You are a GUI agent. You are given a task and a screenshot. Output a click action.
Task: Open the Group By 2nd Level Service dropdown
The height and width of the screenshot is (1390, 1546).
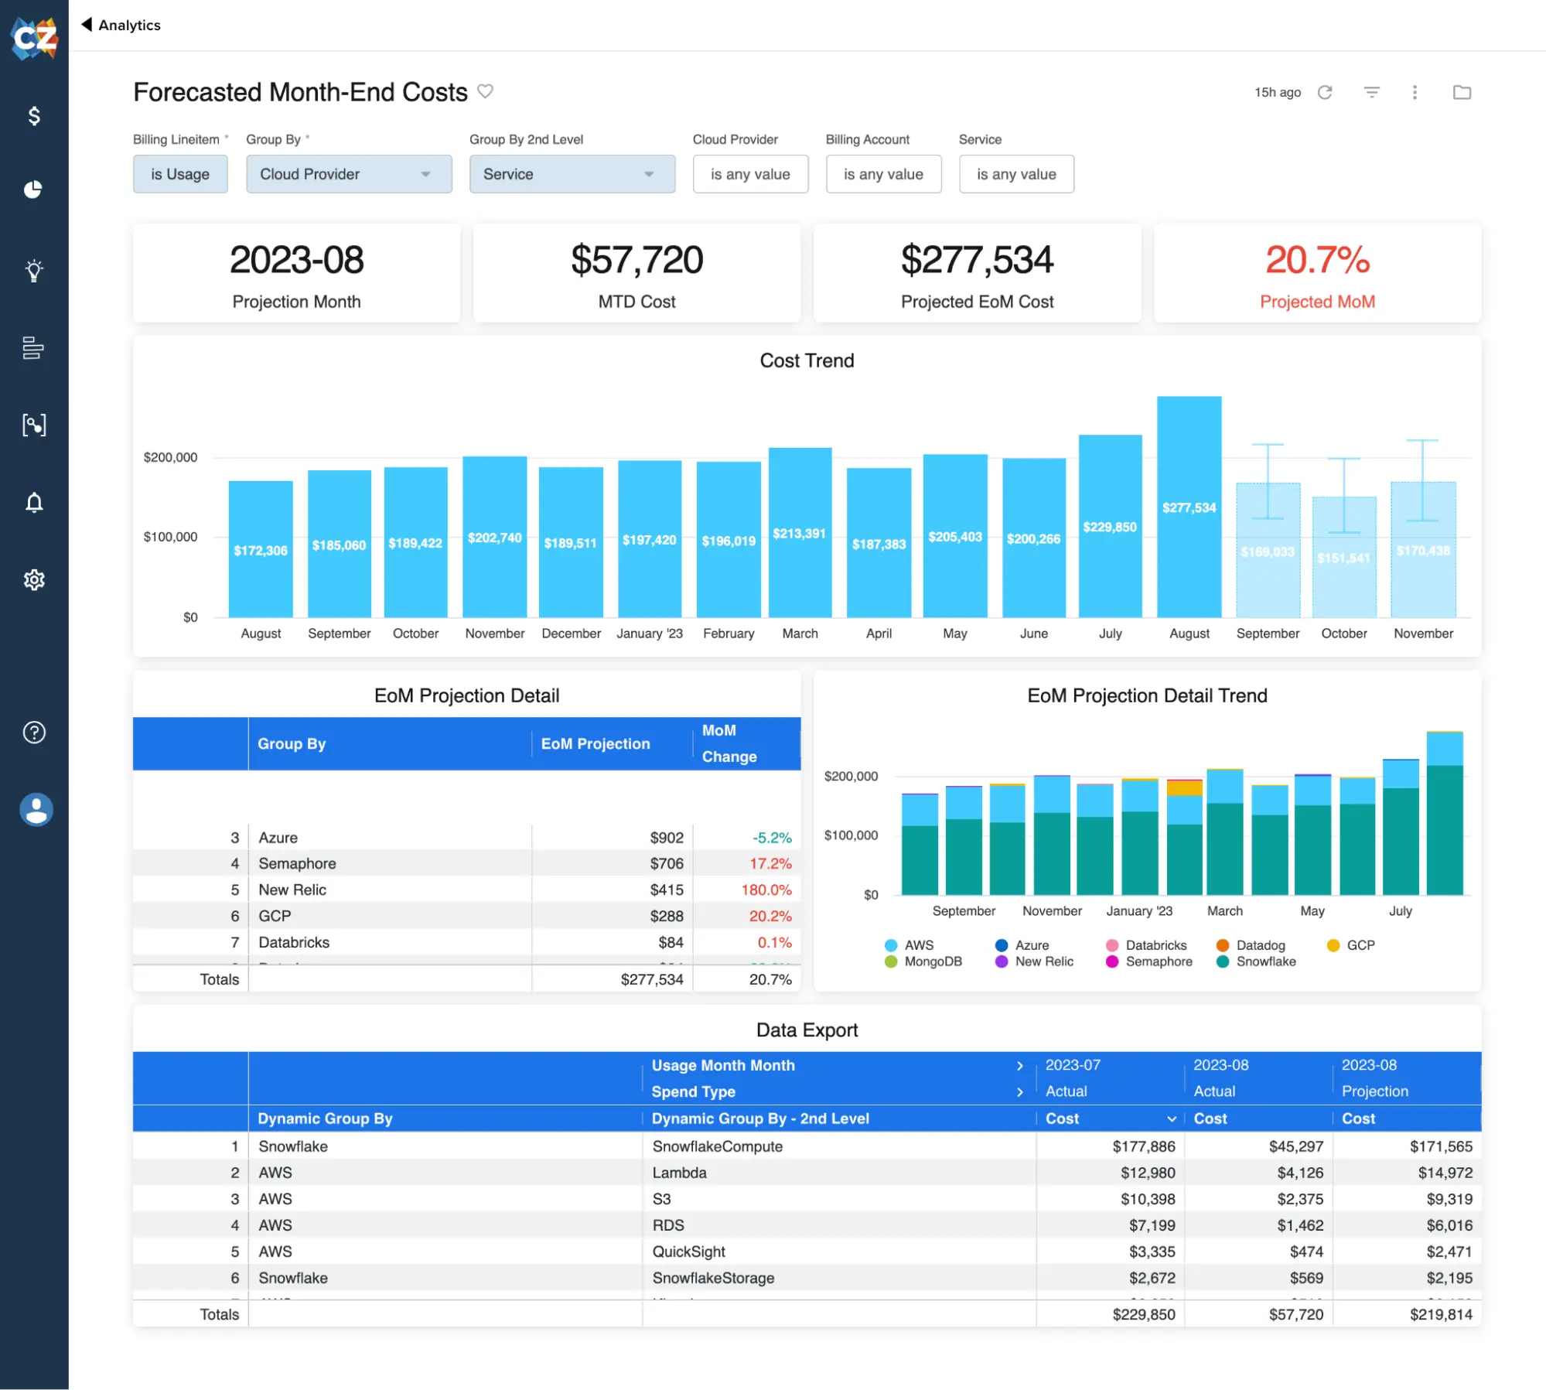(572, 174)
